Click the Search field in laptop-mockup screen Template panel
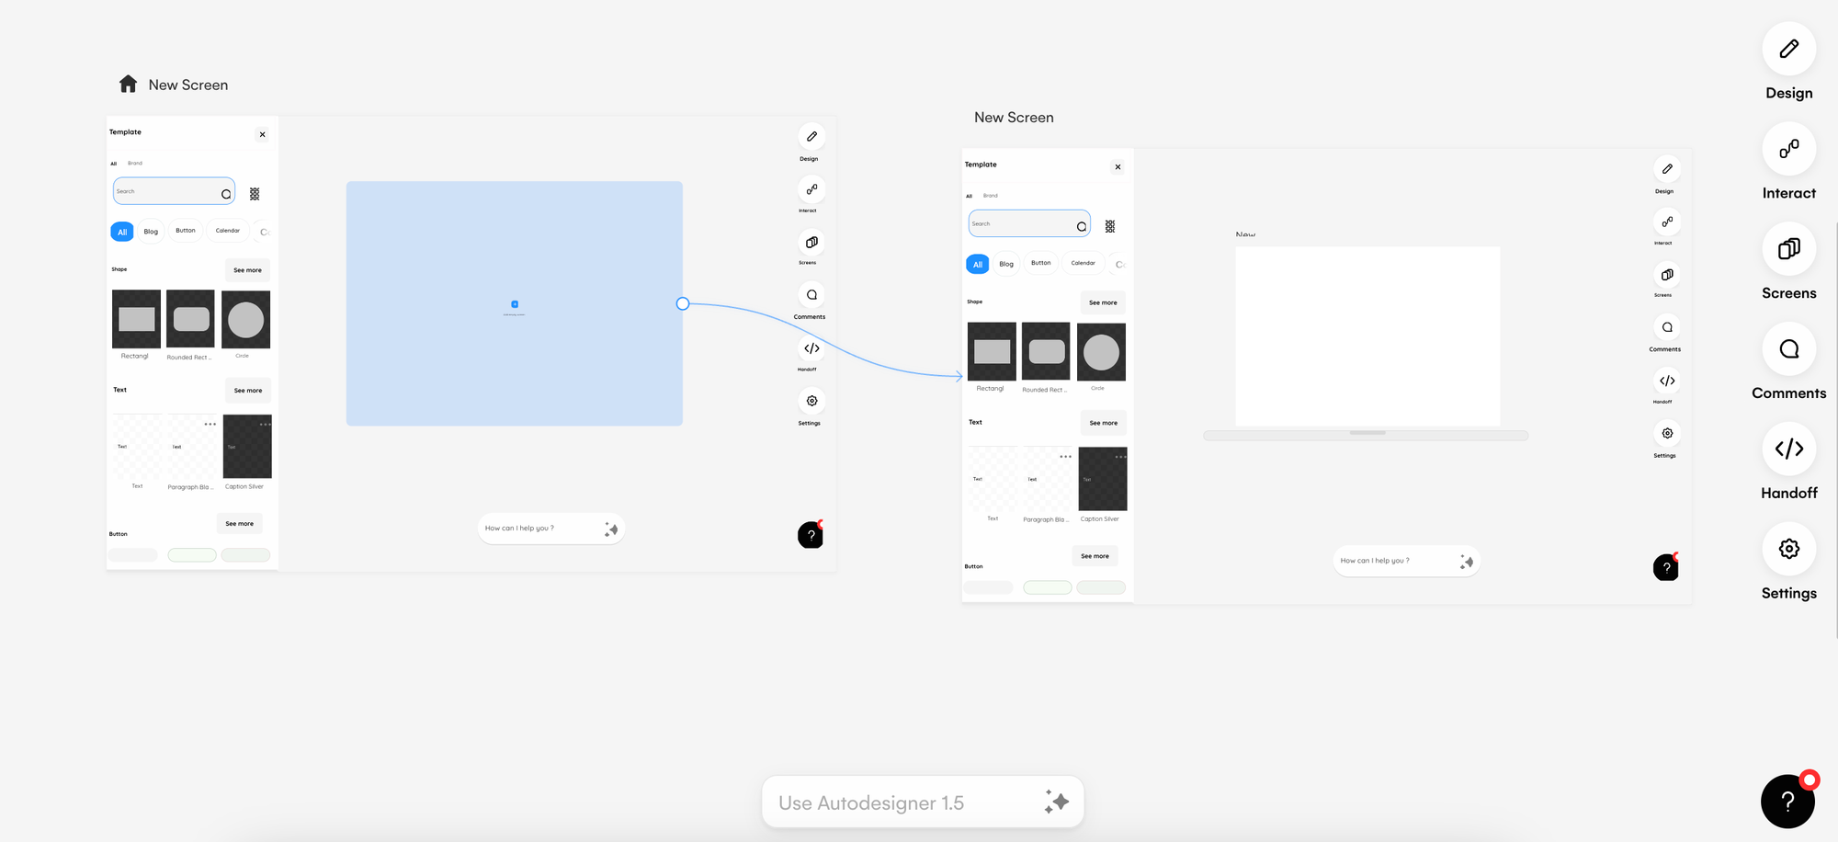1838x842 pixels. 1029,223
